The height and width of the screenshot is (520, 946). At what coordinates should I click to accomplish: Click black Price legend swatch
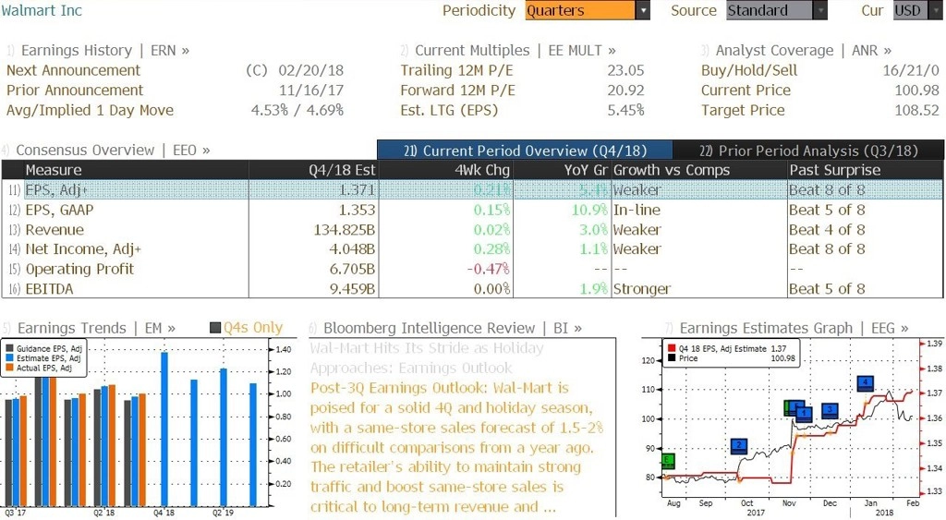click(672, 358)
